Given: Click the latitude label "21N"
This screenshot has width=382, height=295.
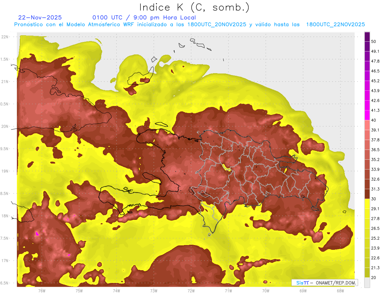Looking at the screenshot, I should pos(5,81).
